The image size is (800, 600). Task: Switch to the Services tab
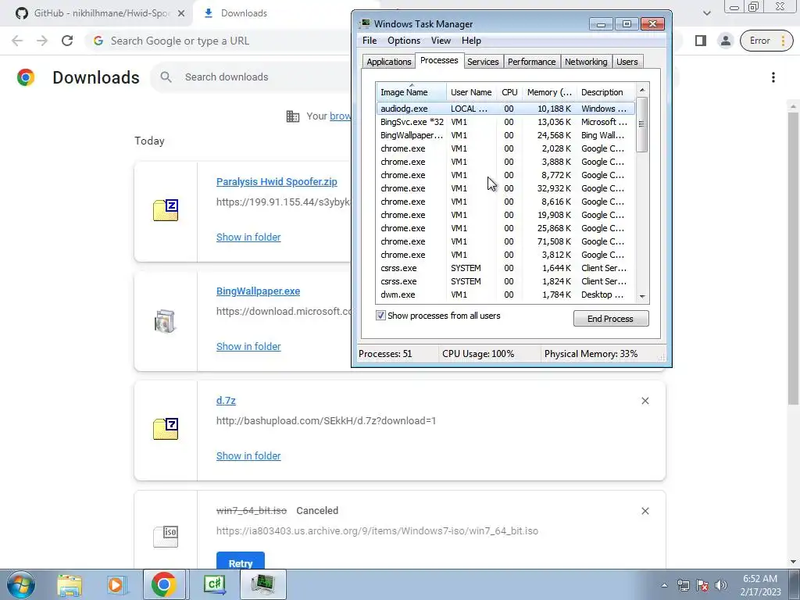pos(483,62)
